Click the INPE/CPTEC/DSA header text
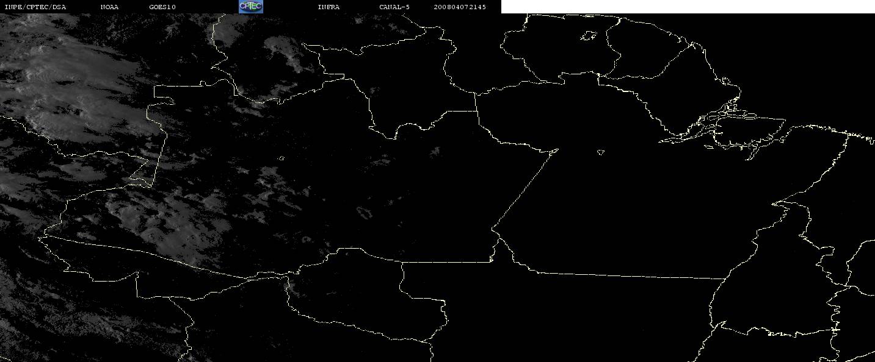Viewport: 875px width, 362px height. tap(35, 7)
